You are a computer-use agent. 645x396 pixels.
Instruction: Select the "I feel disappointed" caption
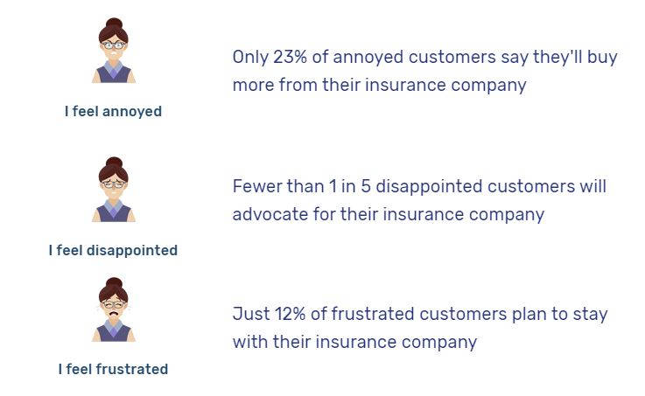[113, 250]
